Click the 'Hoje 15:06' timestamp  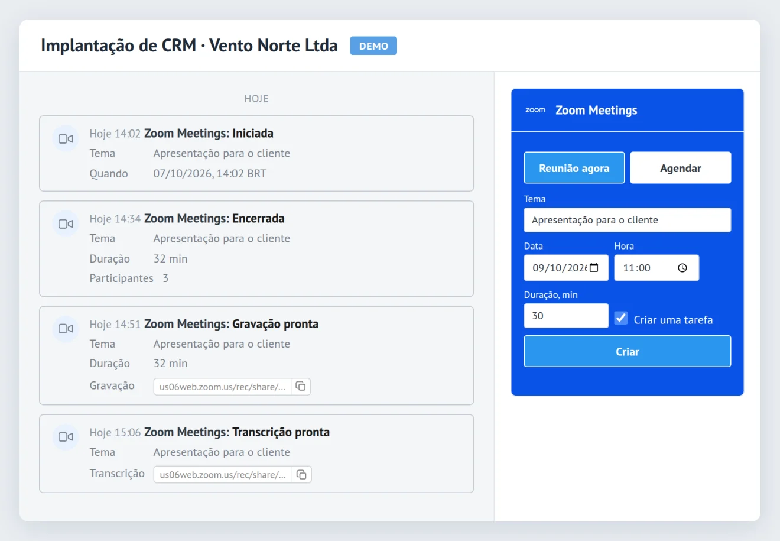pyautogui.click(x=115, y=432)
